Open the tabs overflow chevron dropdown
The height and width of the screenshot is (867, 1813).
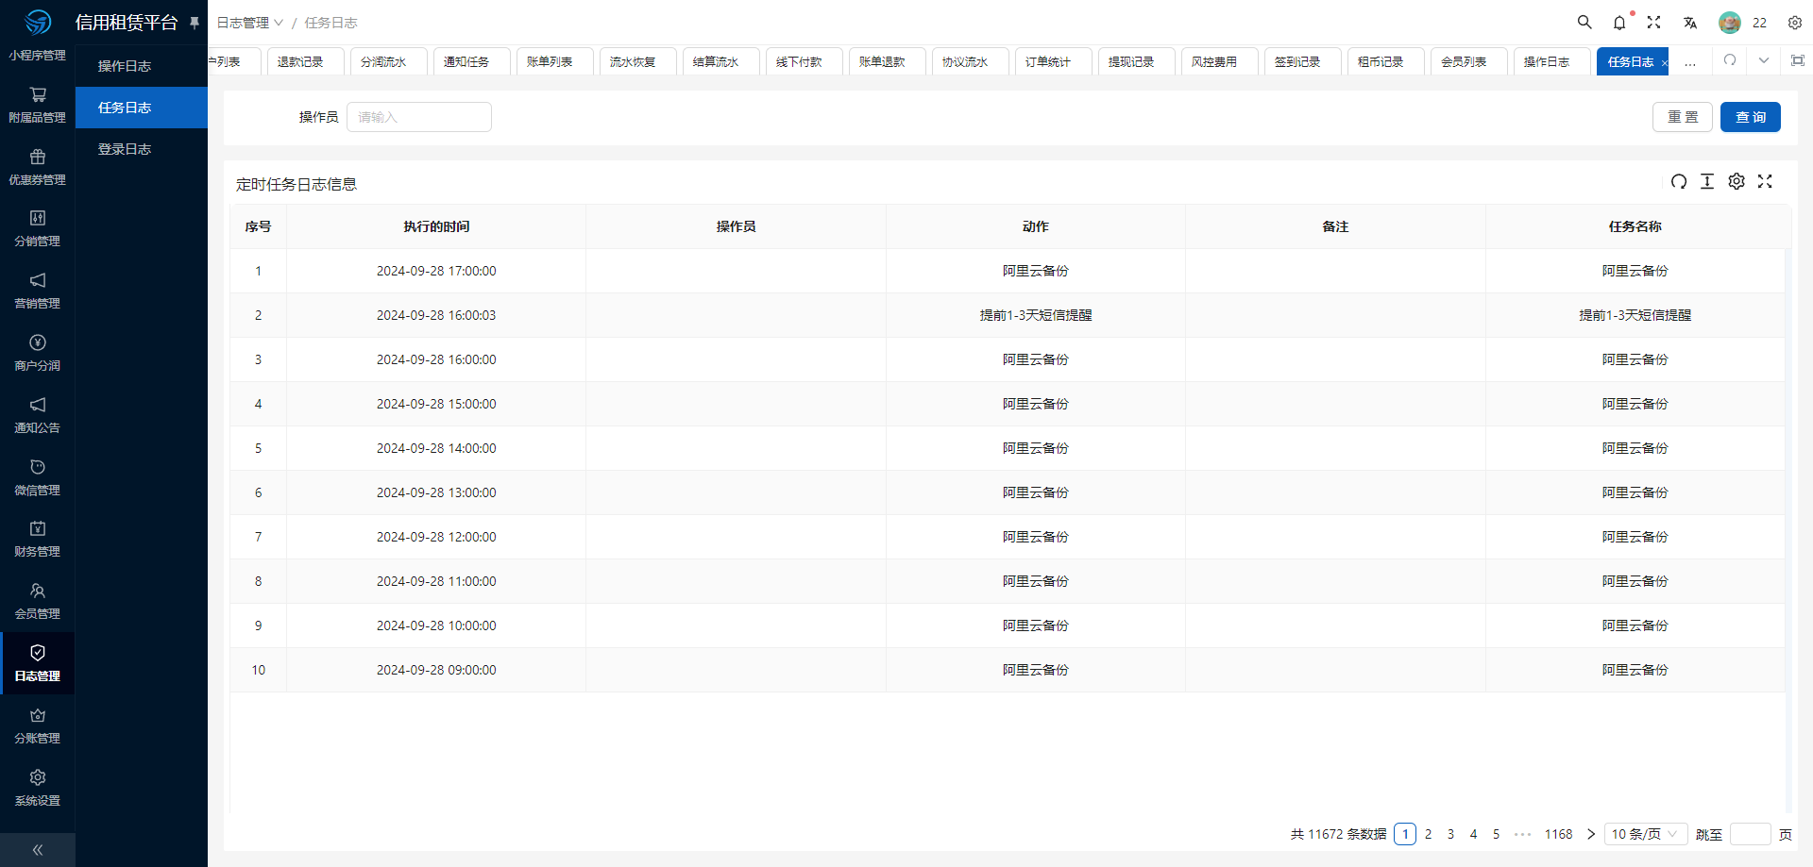tap(1763, 61)
